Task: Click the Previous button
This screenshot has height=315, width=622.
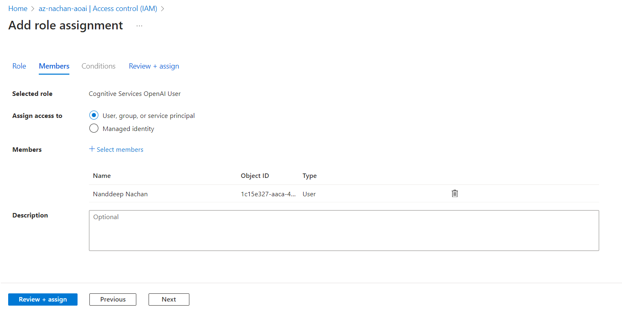Action: pos(113,299)
